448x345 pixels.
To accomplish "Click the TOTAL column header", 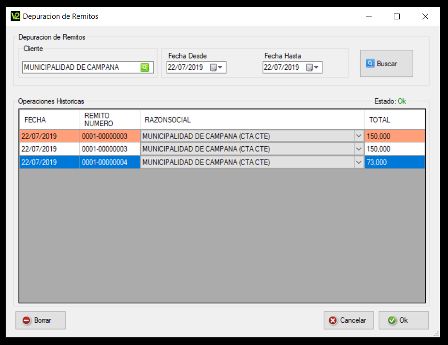I will [394, 120].
